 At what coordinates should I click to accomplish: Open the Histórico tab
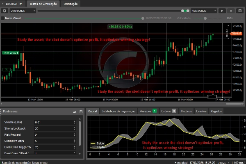point(187,111)
